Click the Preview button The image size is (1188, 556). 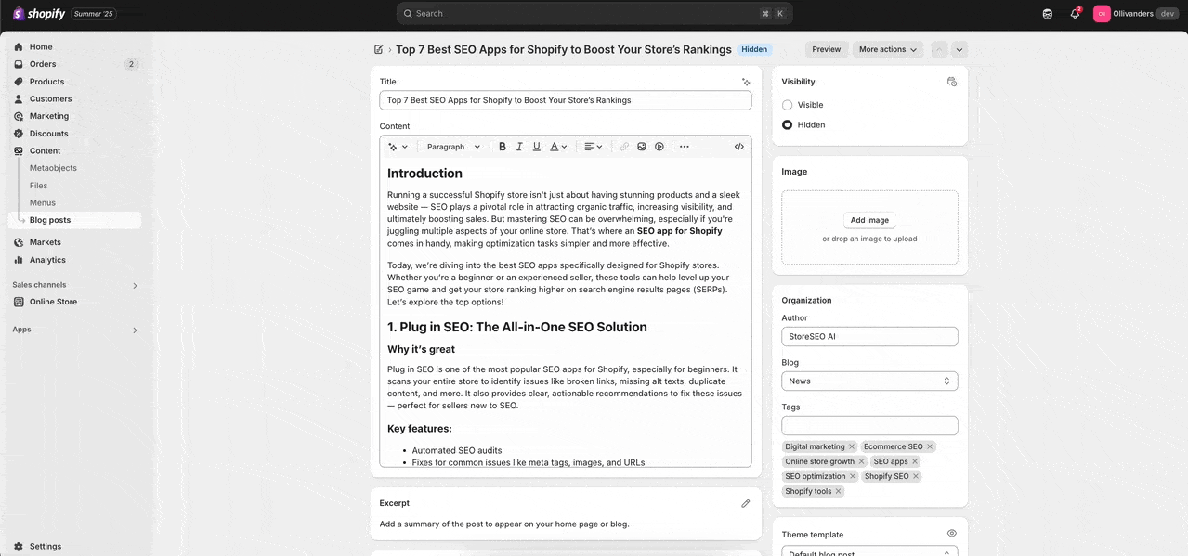tap(827, 49)
